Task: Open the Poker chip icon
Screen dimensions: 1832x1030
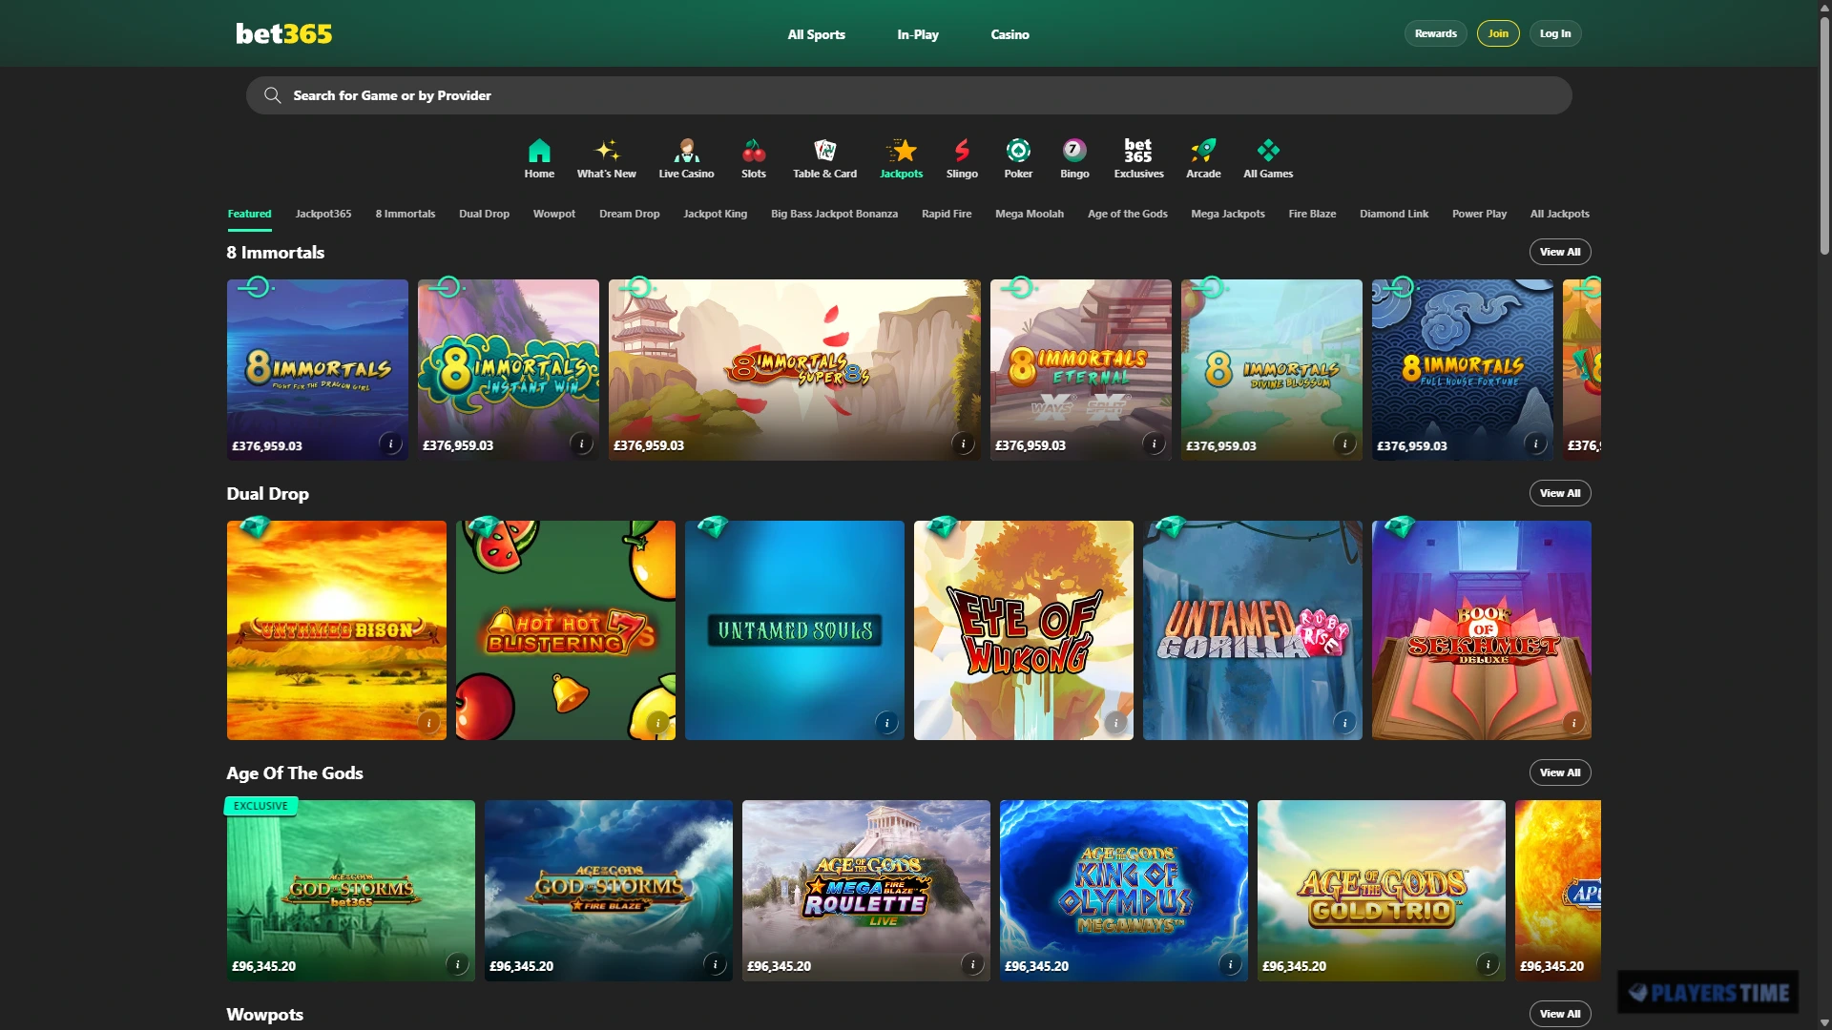Action: coord(1018,151)
